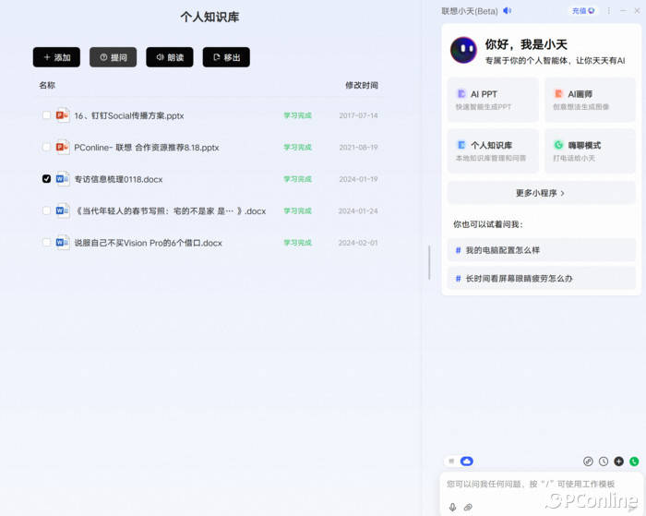Screen dimensions: 646x516
Task: Uncheck the 专访信息梳理0118.docx checkbox
Action: (x=46, y=179)
